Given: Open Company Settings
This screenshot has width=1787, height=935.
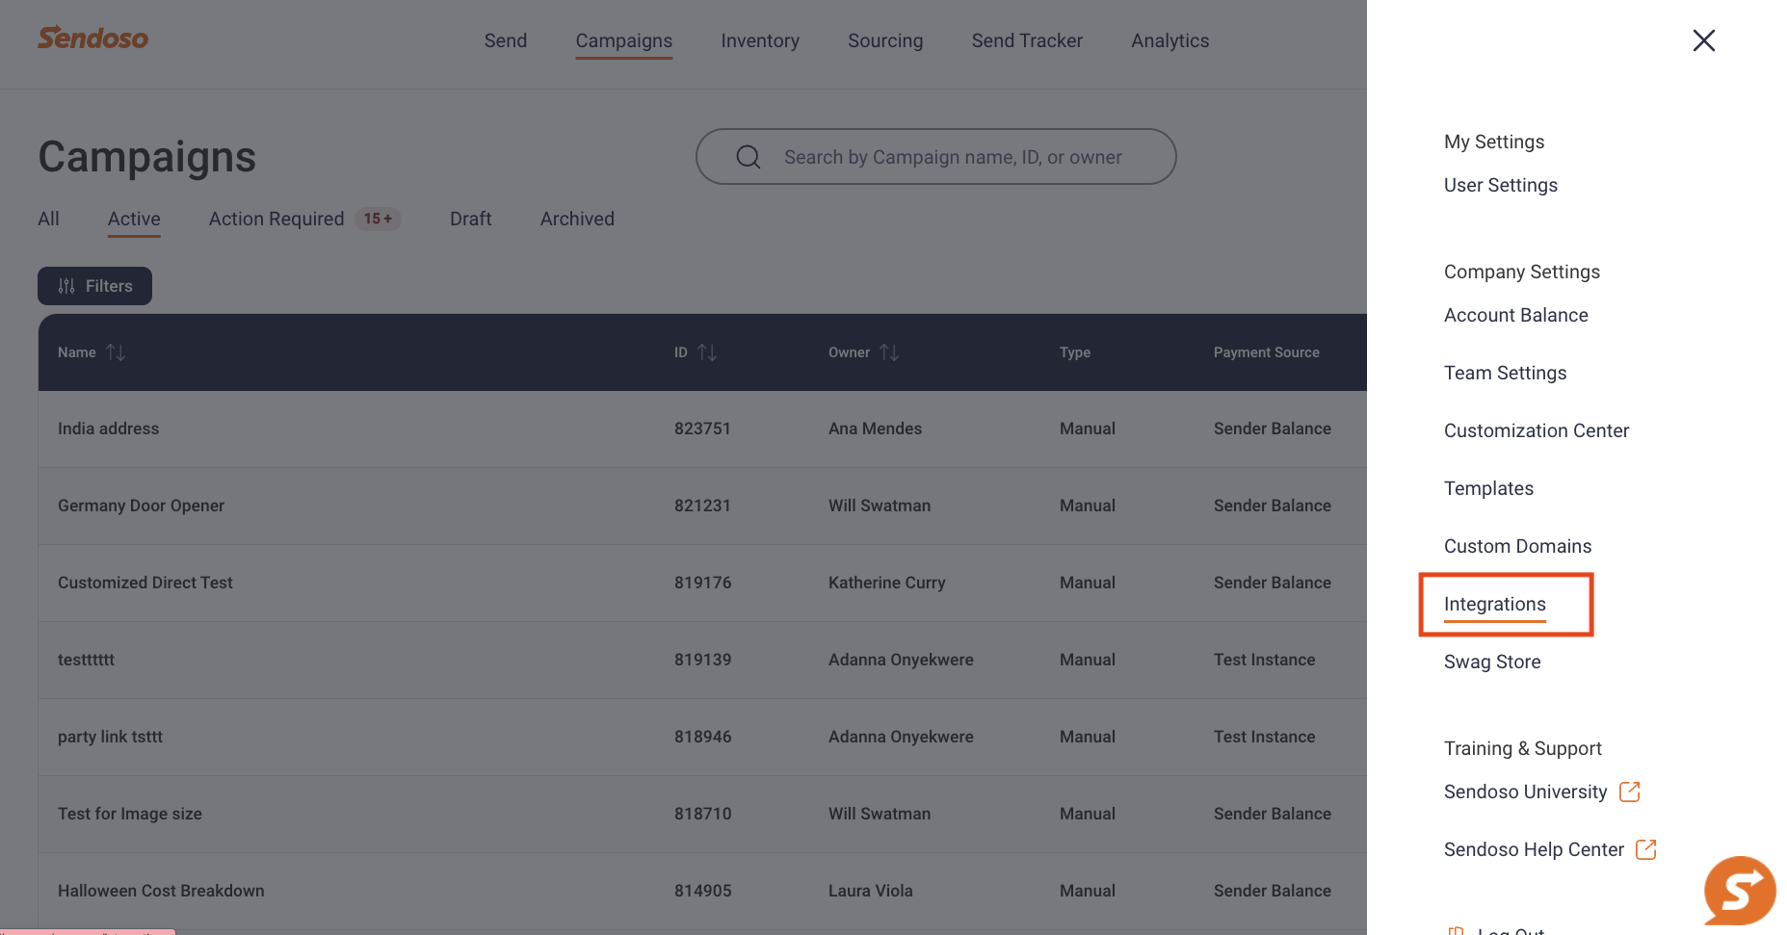Looking at the screenshot, I should tap(1522, 272).
